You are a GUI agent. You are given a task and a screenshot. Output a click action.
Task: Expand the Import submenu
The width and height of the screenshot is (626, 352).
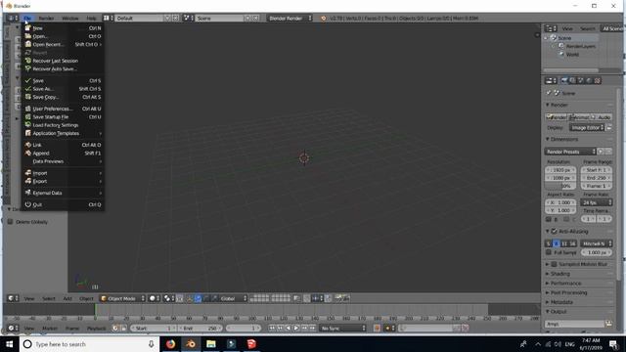(63, 173)
